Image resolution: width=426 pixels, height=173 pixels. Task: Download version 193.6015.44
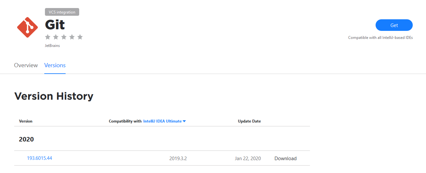tap(285, 158)
